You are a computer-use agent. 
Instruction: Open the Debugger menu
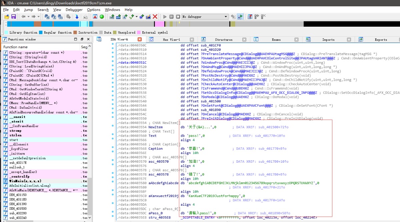click(x=74, y=10)
